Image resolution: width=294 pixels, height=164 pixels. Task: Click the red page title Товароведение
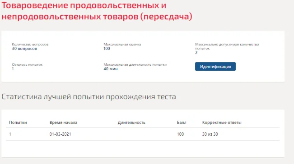pos(97,11)
